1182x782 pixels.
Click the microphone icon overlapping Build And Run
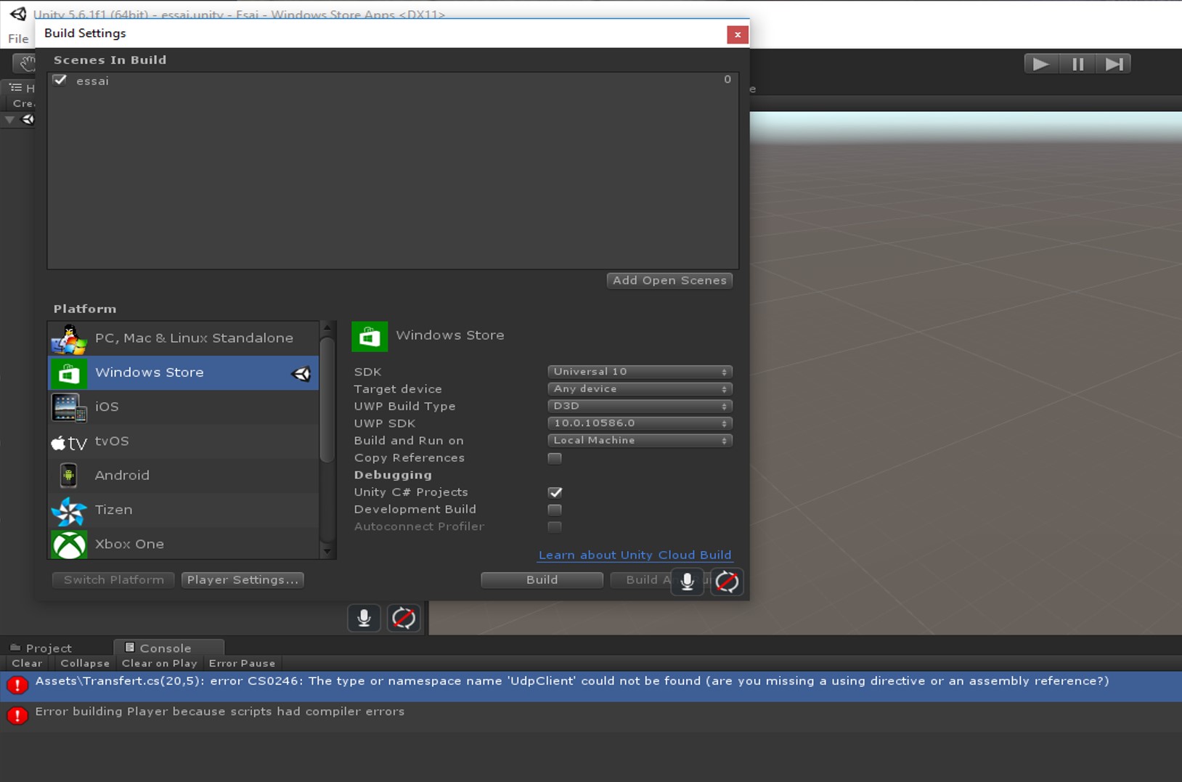[687, 581]
